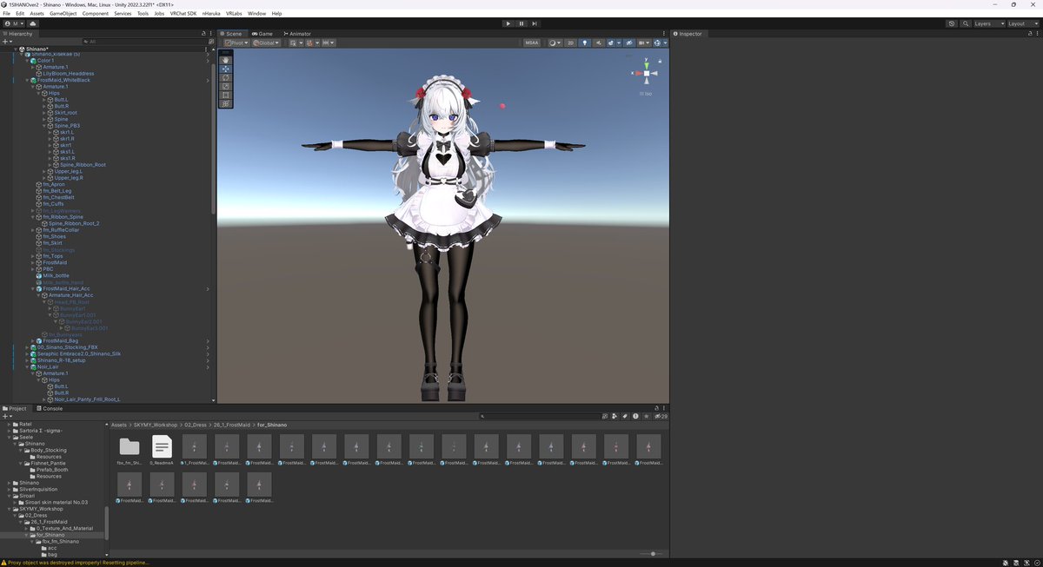This screenshot has width=1043, height=567.
Task: Open the shading mode draw dropdown
Action: click(x=555, y=43)
